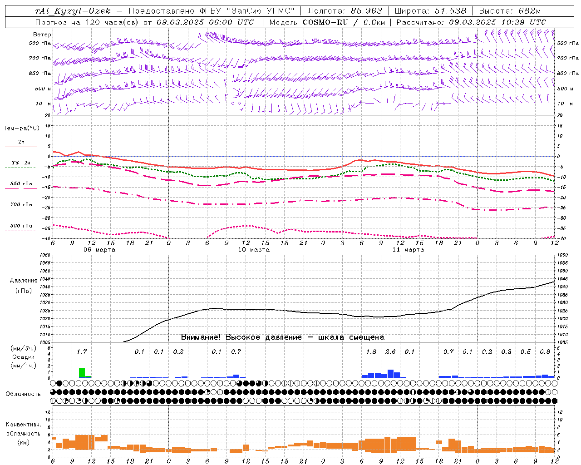
Task: Click the 500 м wind level label on left
Action: 43,89
